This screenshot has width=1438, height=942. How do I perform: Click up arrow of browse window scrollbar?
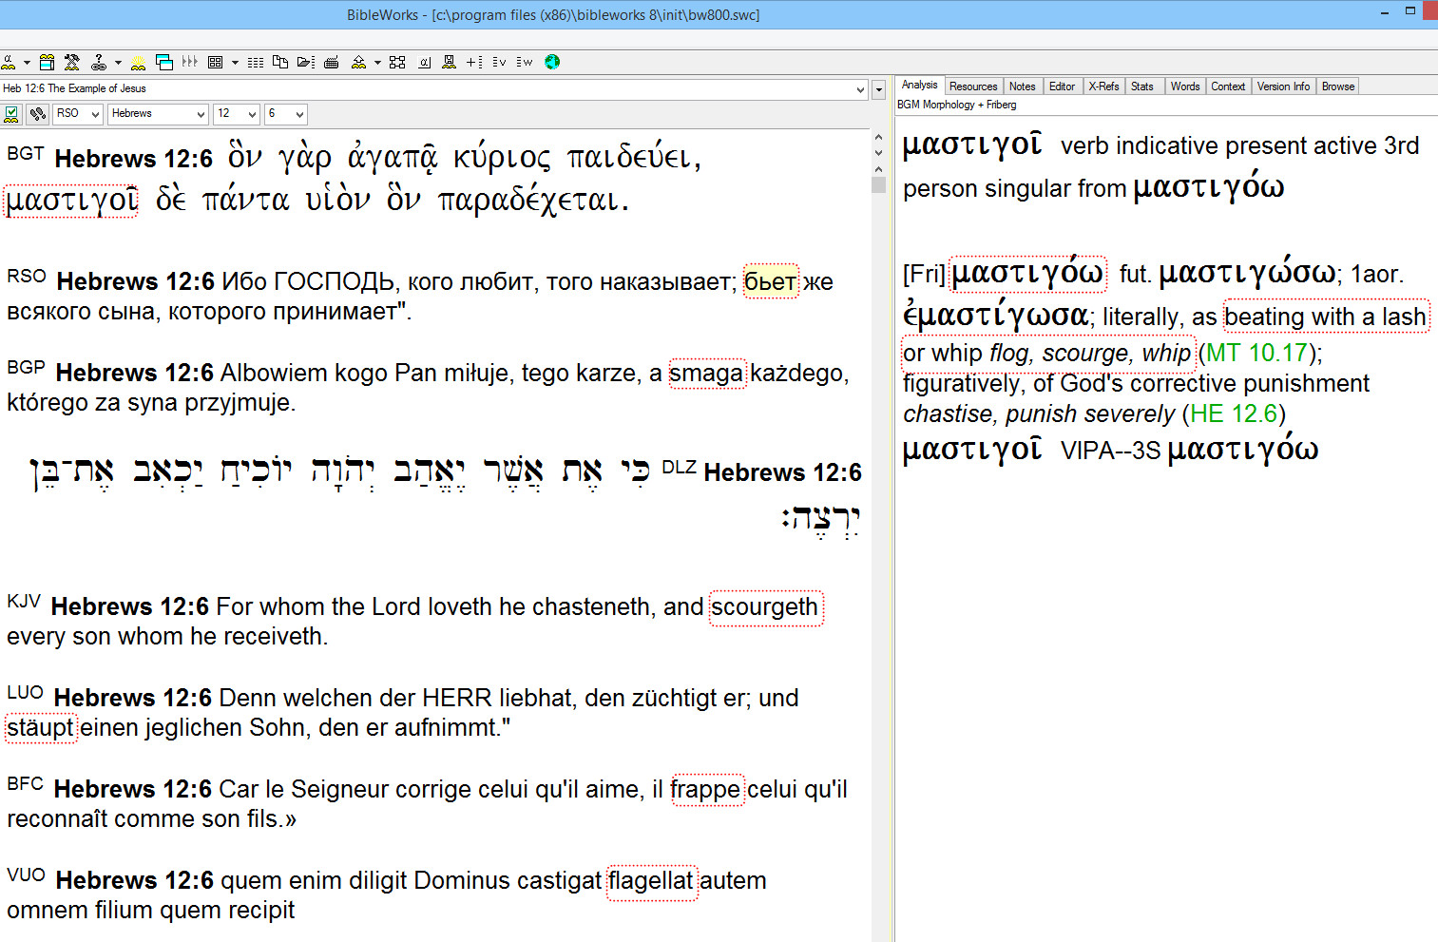click(878, 138)
